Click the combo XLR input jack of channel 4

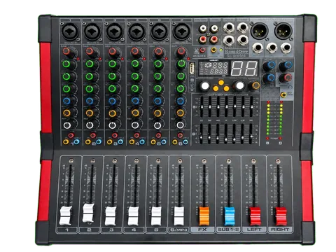tap(137, 31)
